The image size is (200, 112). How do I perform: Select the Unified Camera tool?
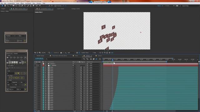point(14,6)
